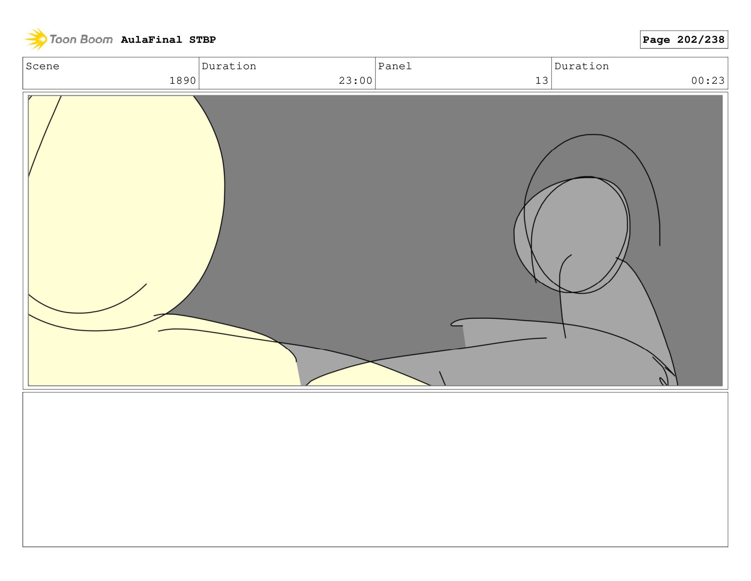Screen dimensions: 751x581
Task: Click the 'Panel' header label
Action: [395, 66]
